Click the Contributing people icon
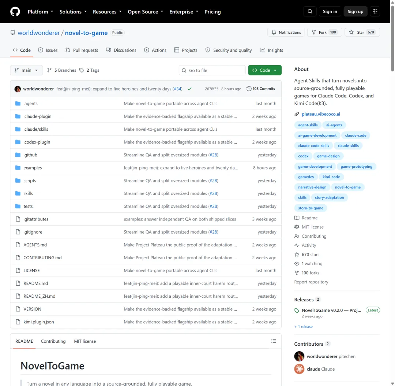This screenshot has width=395, height=386. point(297,236)
